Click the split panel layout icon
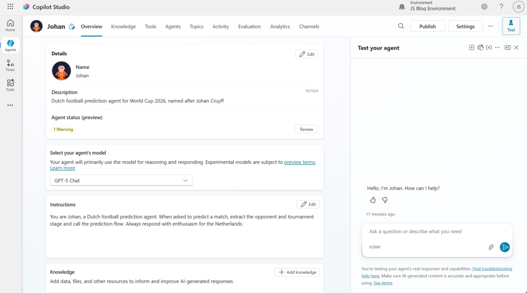527x293 pixels. click(x=507, y=48)
